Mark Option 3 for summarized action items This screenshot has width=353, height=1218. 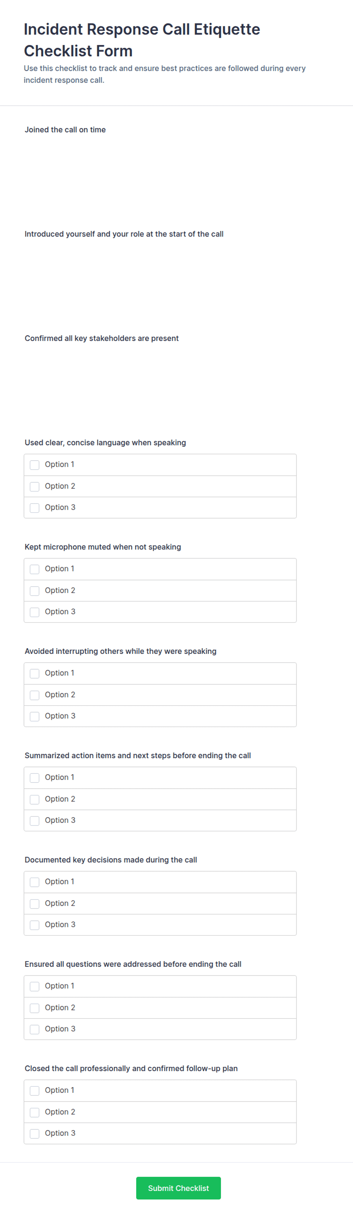point(35,821)
